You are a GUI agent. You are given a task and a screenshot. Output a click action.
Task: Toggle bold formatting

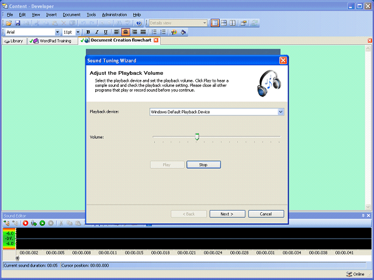click(88, 32)
